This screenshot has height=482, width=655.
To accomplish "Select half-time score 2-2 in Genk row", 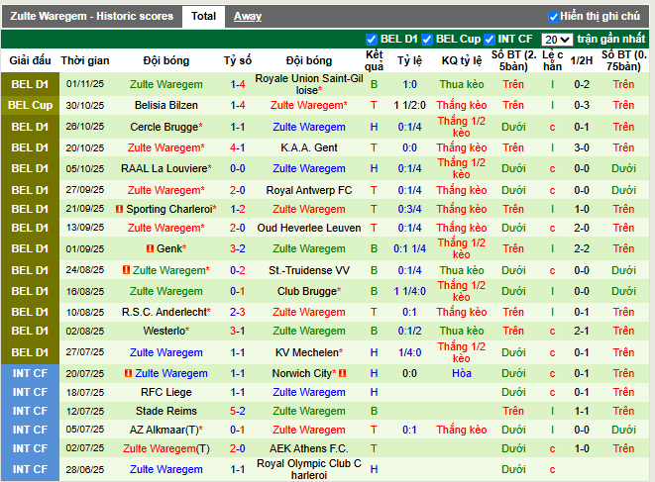I will (582, 248).
